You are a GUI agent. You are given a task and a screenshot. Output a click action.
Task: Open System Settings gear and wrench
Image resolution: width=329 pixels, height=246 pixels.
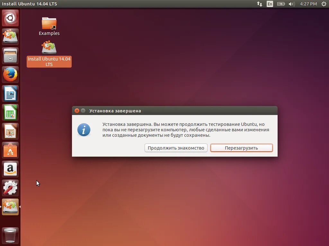pos(10,188)
